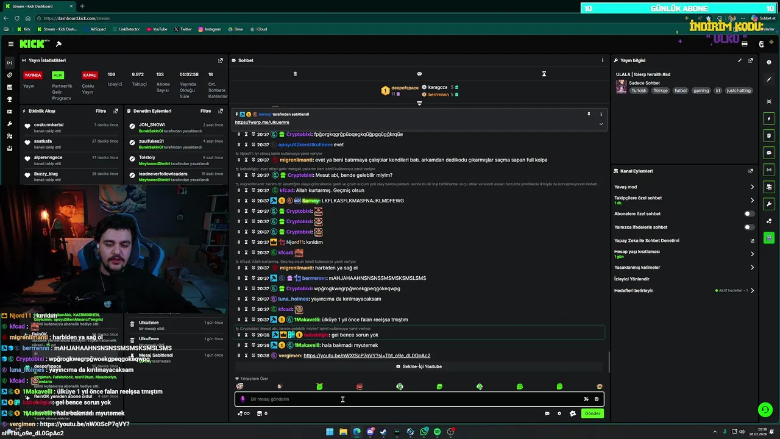
Task: Click the Sekme-İçi Youtube button
Action: click(x=419, y=366)
